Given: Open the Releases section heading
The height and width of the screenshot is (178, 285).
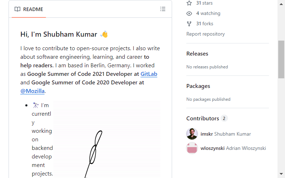Looking at the screenshot, I should click(197, 54).
